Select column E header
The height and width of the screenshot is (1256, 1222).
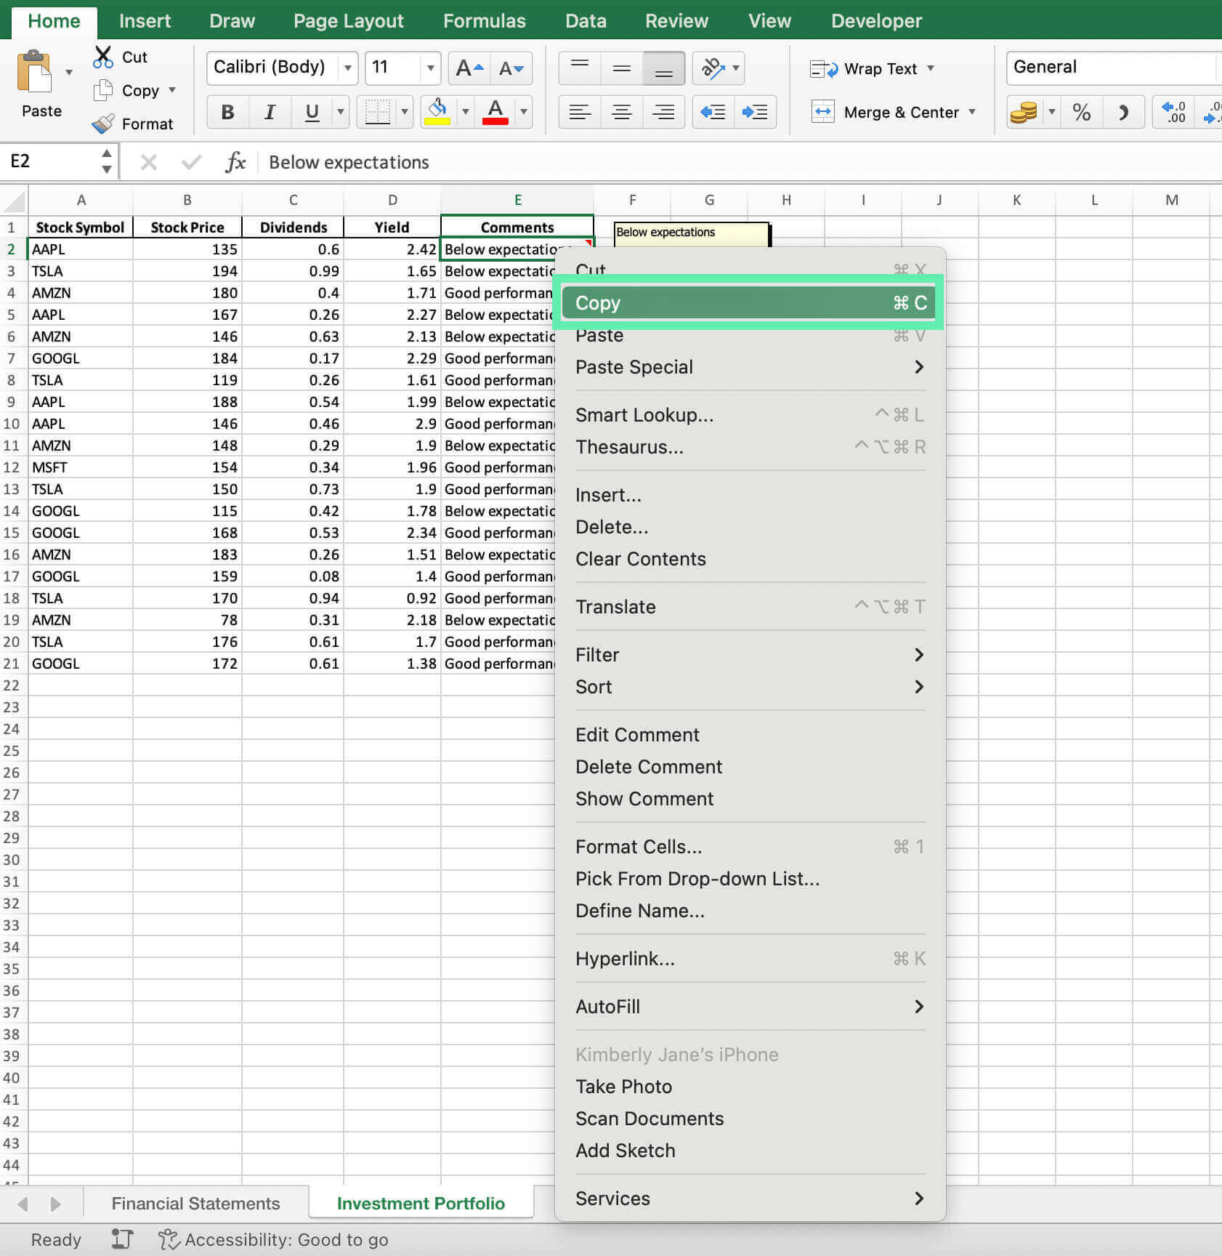point(517,200)
